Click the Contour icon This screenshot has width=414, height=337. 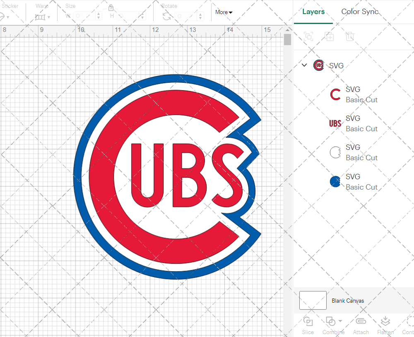coord(410,321)
